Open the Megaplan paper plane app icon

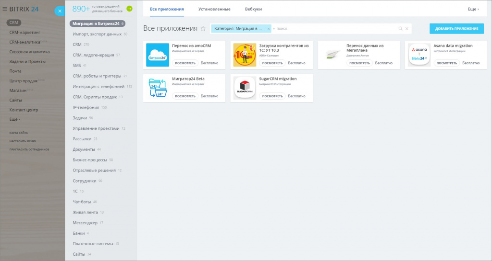332,55
